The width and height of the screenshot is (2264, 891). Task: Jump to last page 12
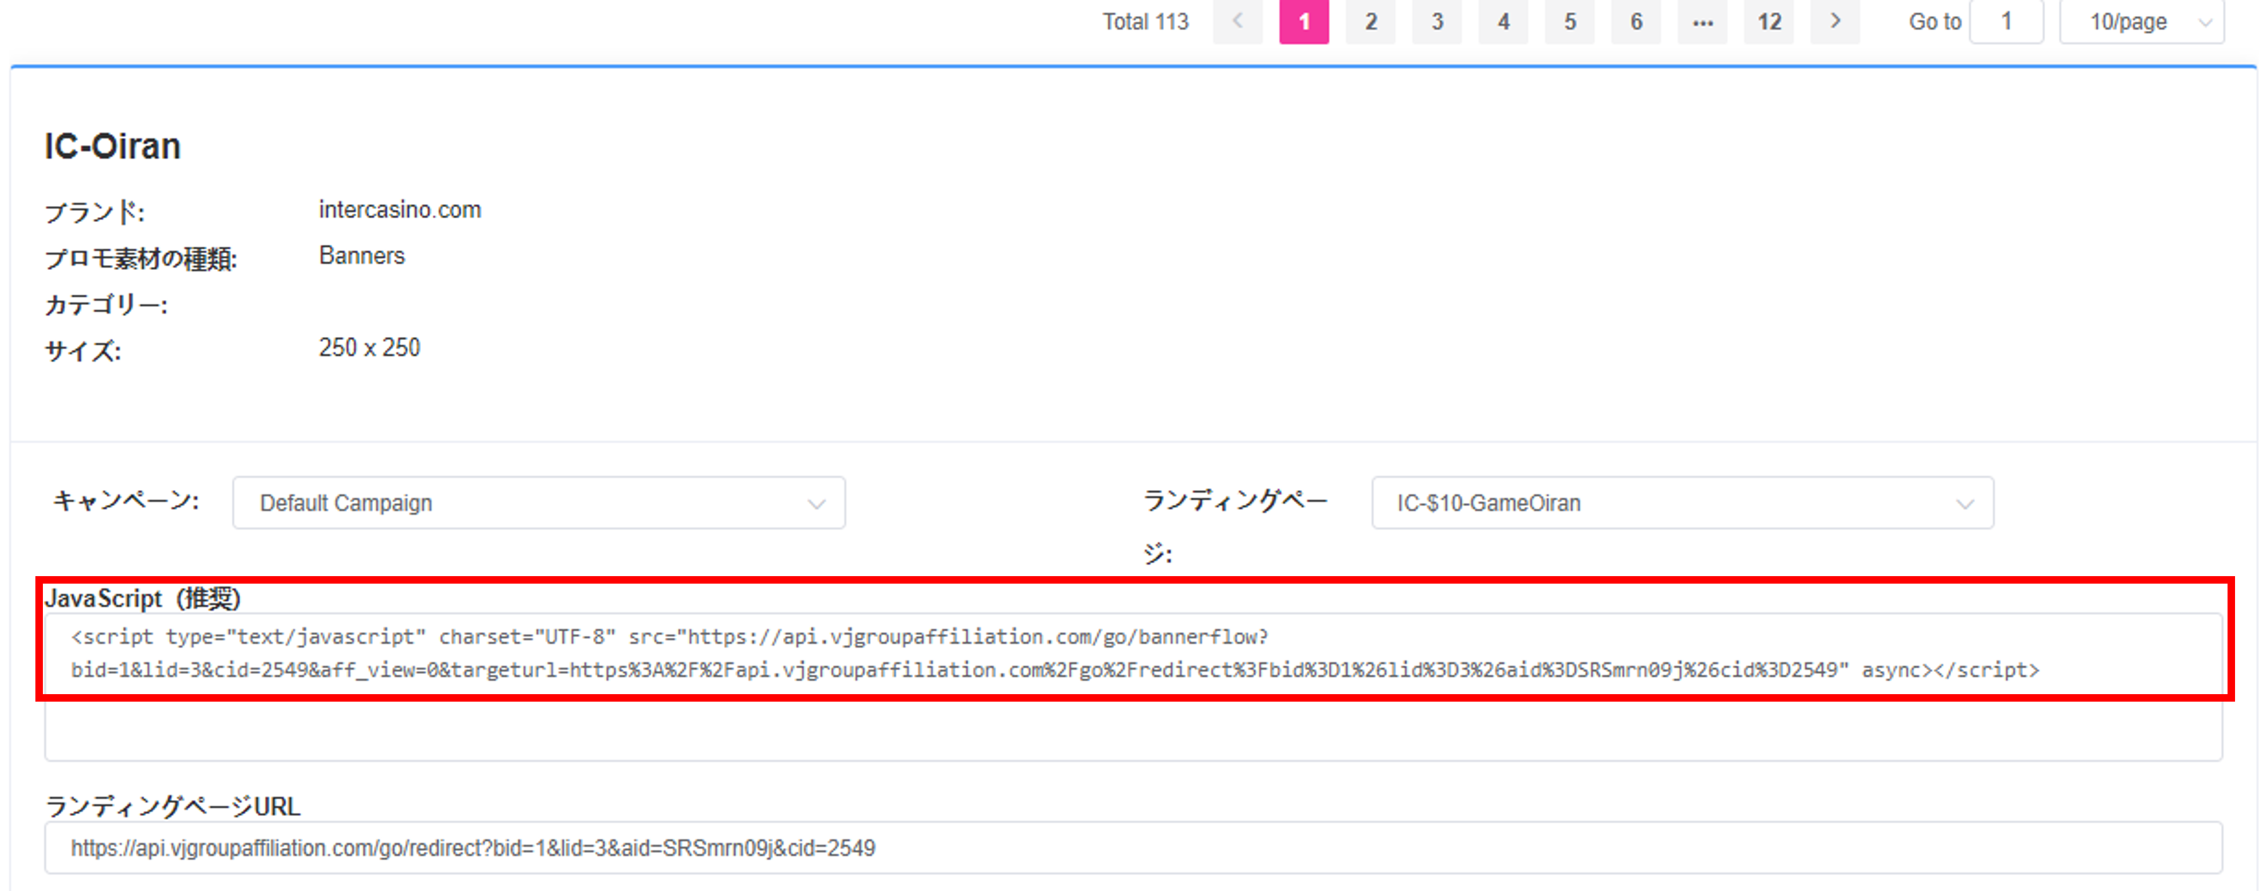[1769, 21]
